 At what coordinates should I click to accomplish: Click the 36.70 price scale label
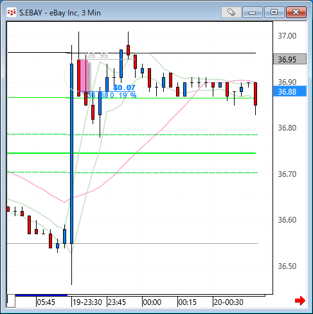[287, 174]
